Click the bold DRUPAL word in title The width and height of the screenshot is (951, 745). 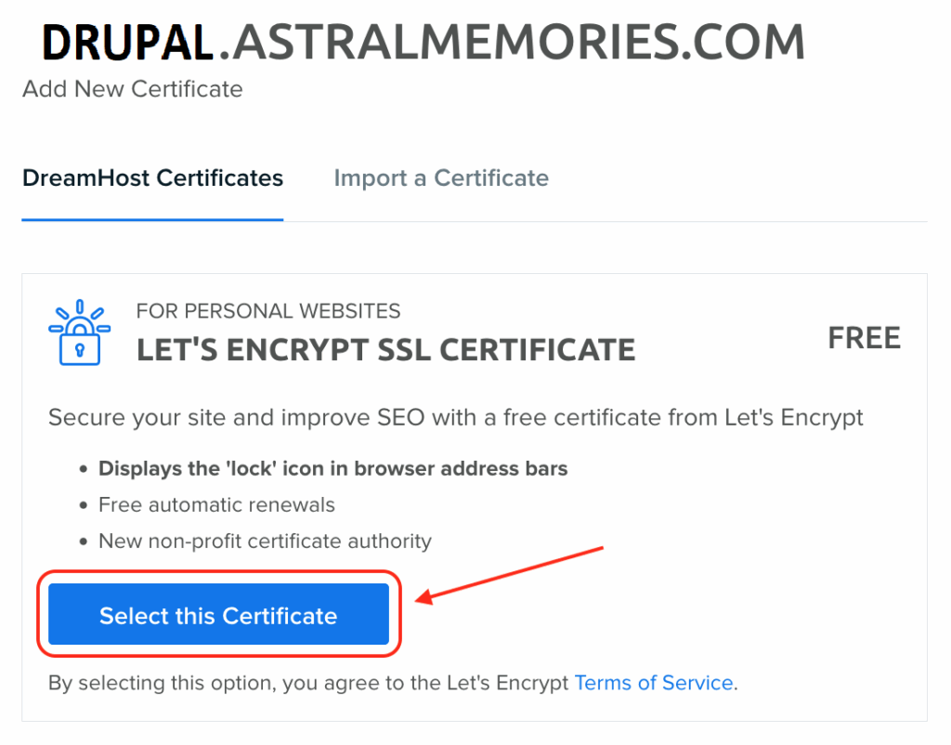[128, 42]
